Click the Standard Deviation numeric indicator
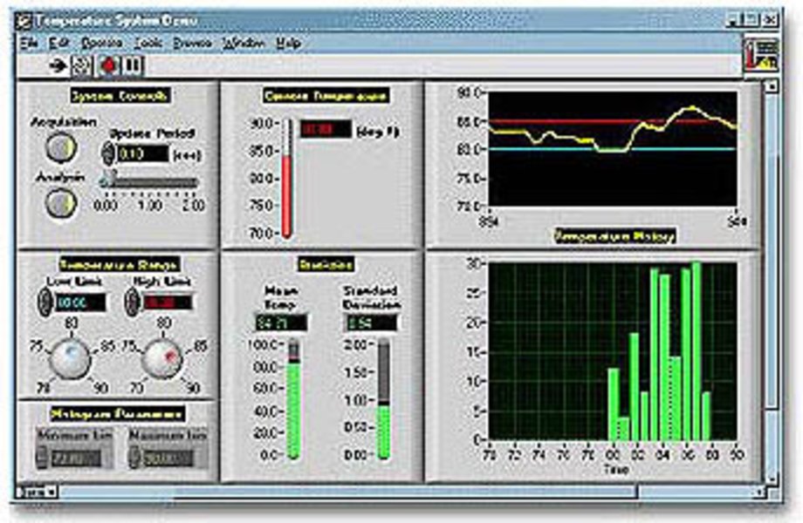Image resolution: width=803 pixels, height=523 pixels. click(371, 323)
